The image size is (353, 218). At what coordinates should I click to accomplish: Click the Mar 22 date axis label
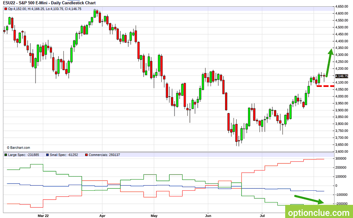[x=43, y=216]
